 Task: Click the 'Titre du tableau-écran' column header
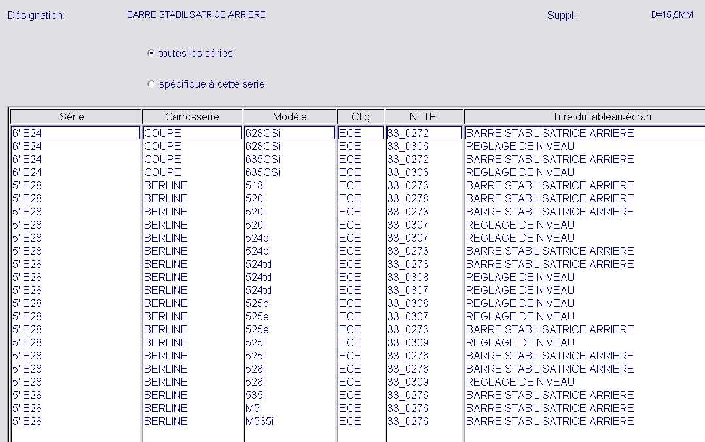(x=583, y=117)
